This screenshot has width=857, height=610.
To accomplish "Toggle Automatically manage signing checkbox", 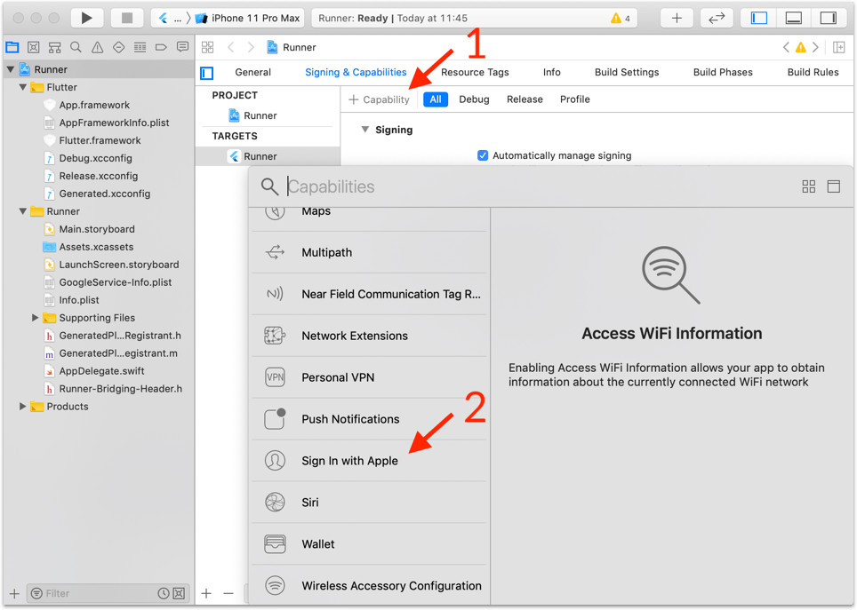I will pyautogui.click(x=483, y=155).
